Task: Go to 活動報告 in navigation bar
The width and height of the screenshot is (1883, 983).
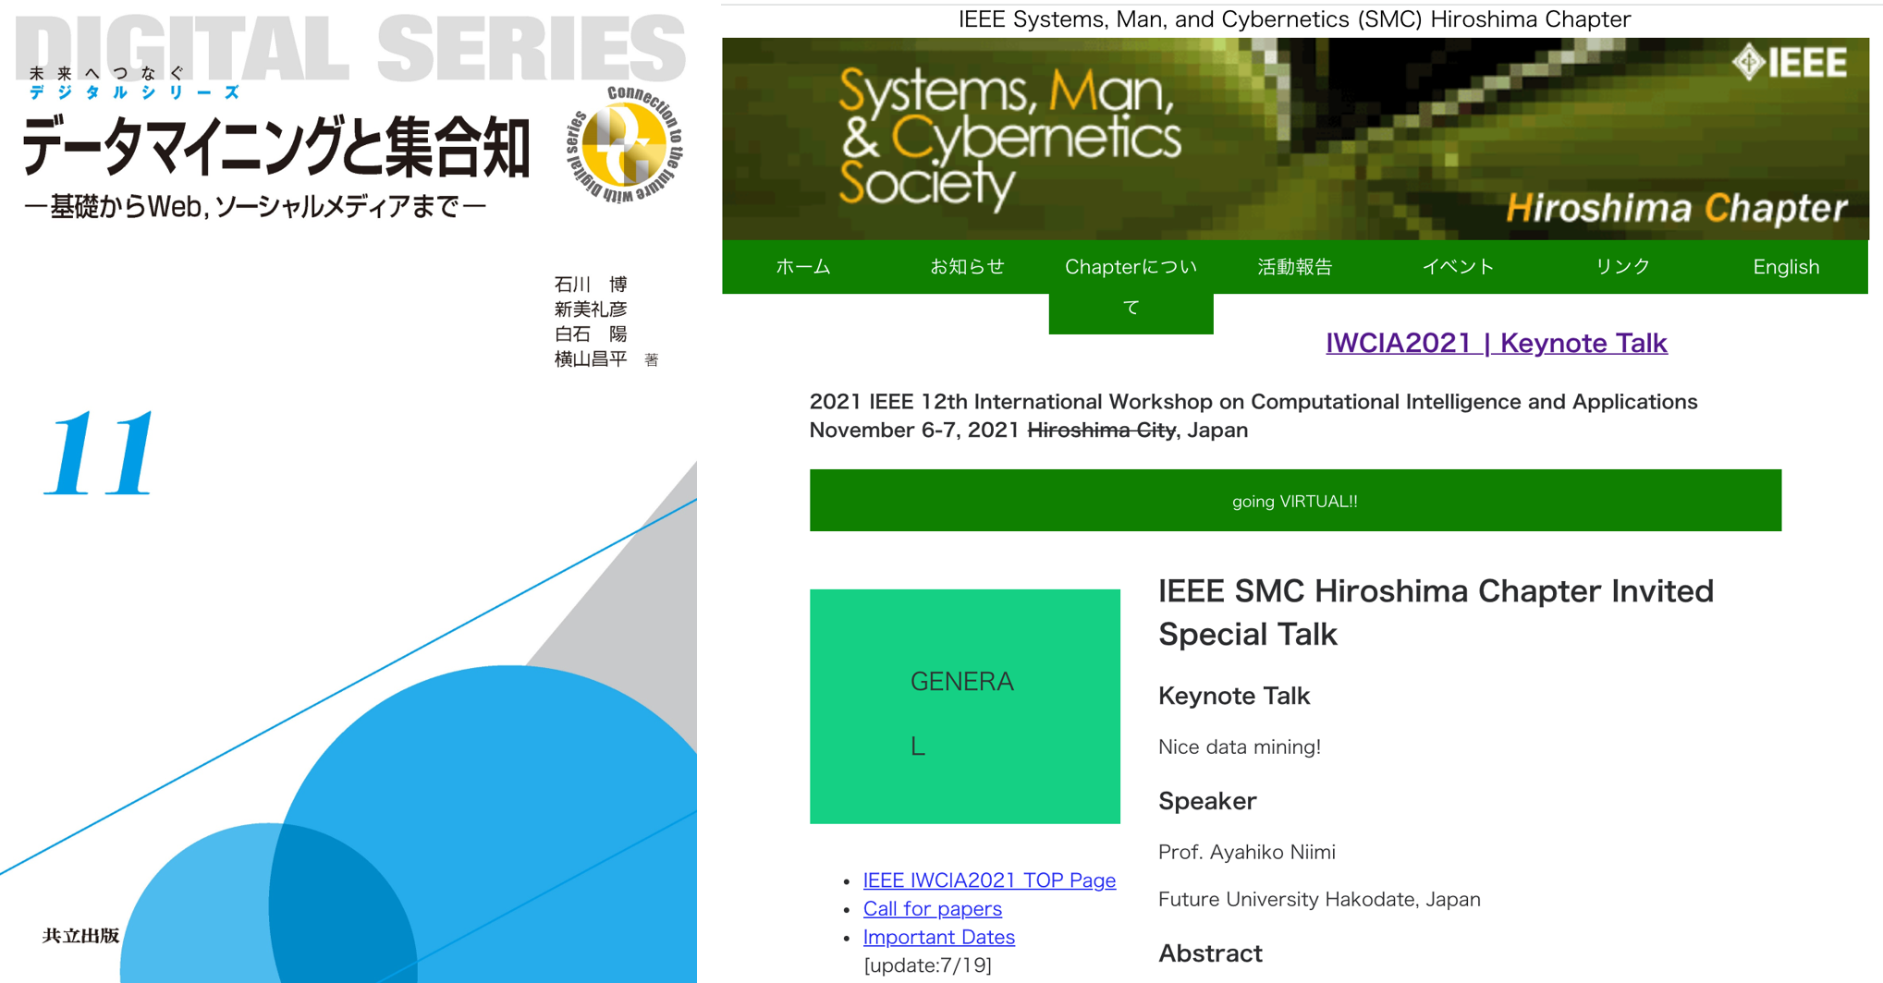Action: (1294, 267)
